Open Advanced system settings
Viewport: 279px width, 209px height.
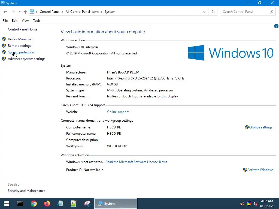tap(26, 59)
